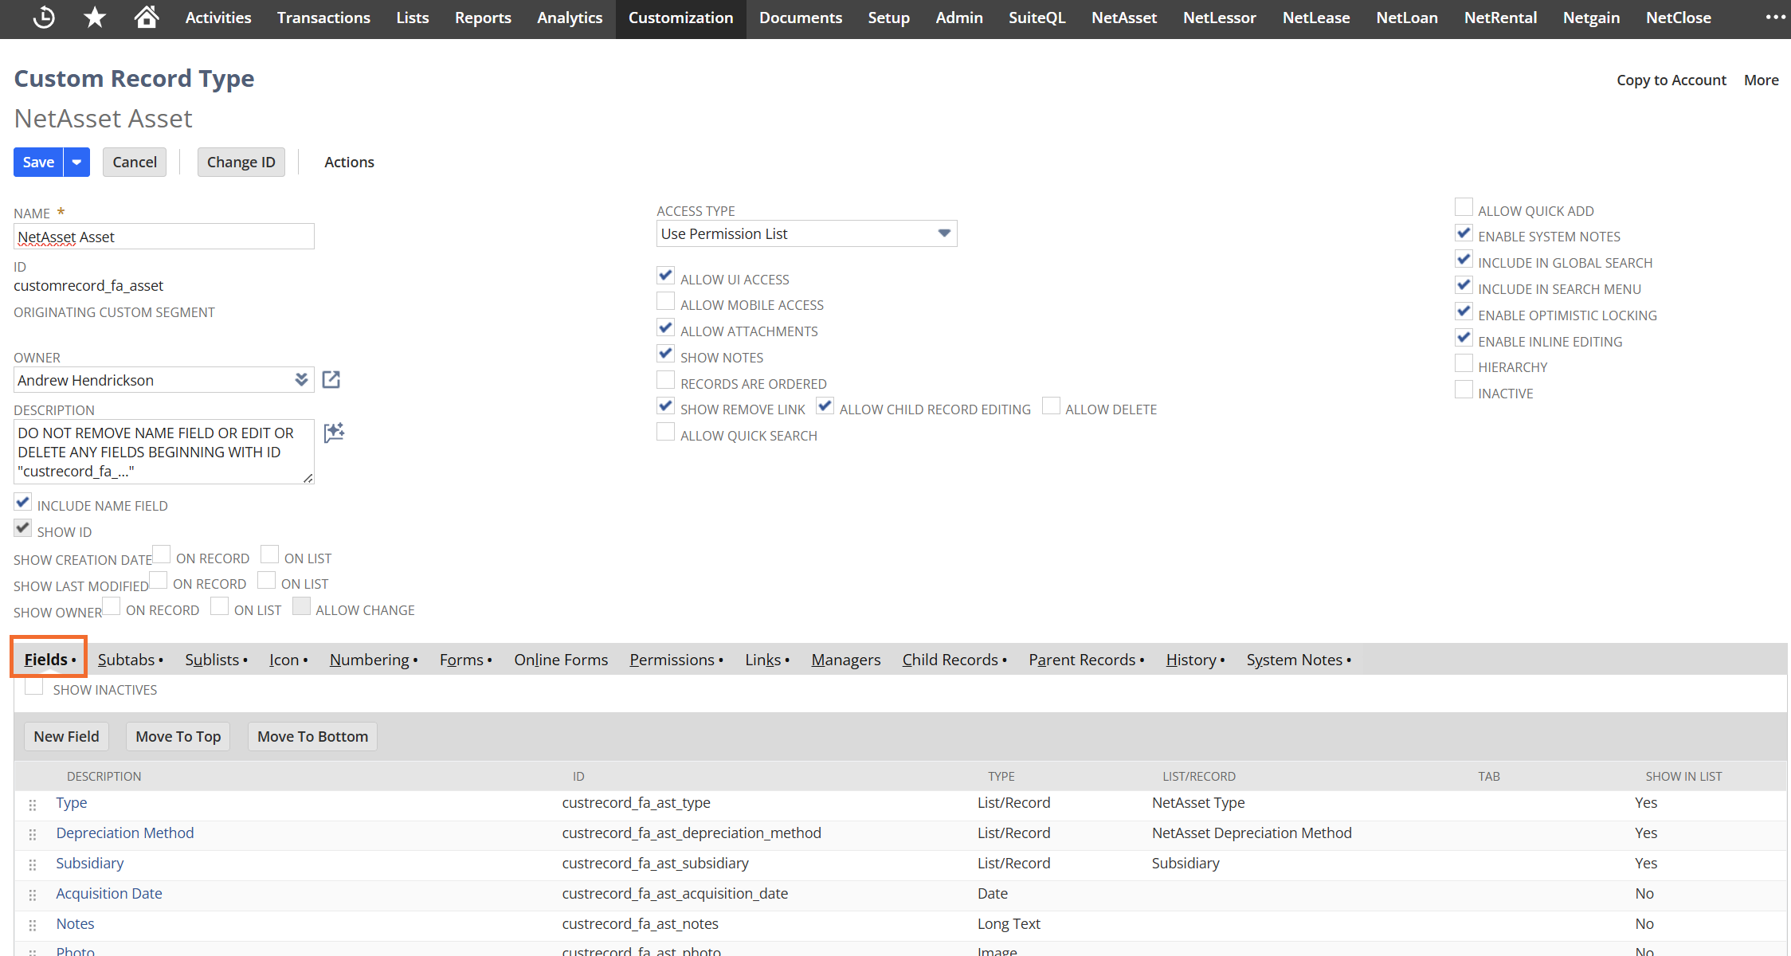
Task: Open the Setup menu
Action: coord(888,18)
